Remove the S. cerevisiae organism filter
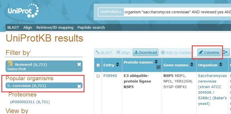This screenshot has height=114, width=231. click(x=79, y=86)
